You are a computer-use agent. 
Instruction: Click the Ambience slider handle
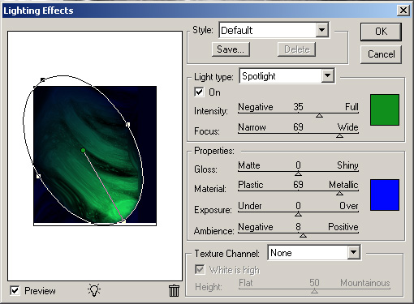(x=303, y=235)
